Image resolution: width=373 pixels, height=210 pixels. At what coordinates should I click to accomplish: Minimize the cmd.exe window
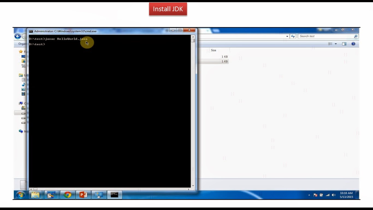173,30
